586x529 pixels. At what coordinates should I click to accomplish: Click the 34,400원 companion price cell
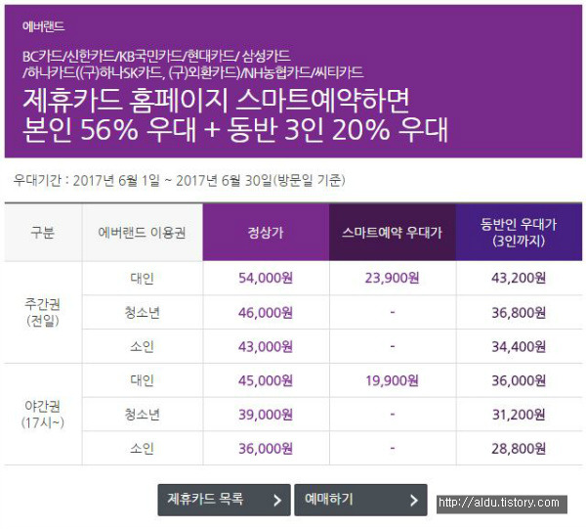click(519, 346)
